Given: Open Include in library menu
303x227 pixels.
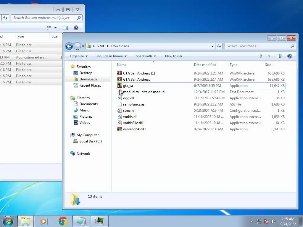Looking at the screenshot, I should [112, 56].
